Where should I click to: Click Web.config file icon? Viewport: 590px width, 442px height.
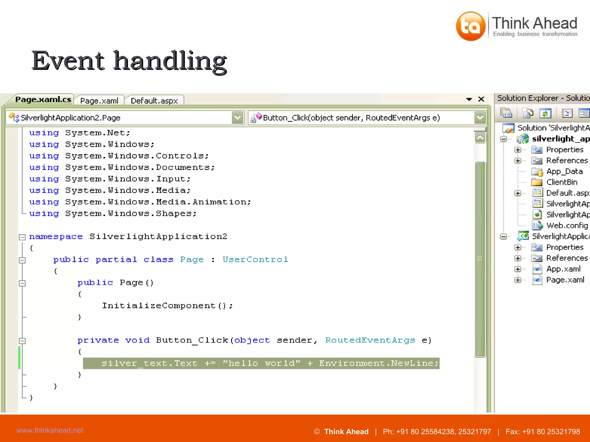point(538,225)
